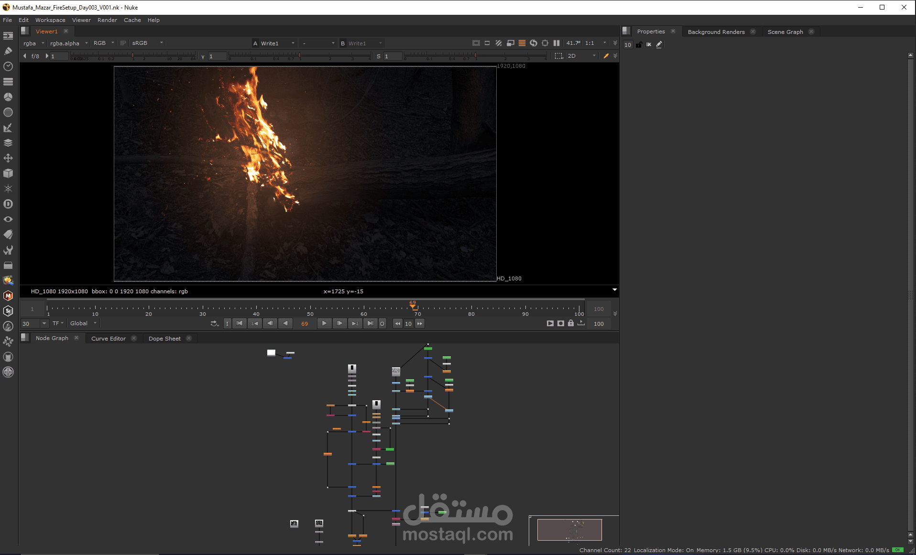Open the Views nodes eye icon

(8, 219)
